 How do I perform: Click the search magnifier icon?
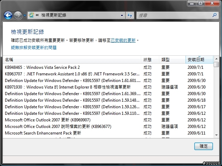[x=215, y=15]
